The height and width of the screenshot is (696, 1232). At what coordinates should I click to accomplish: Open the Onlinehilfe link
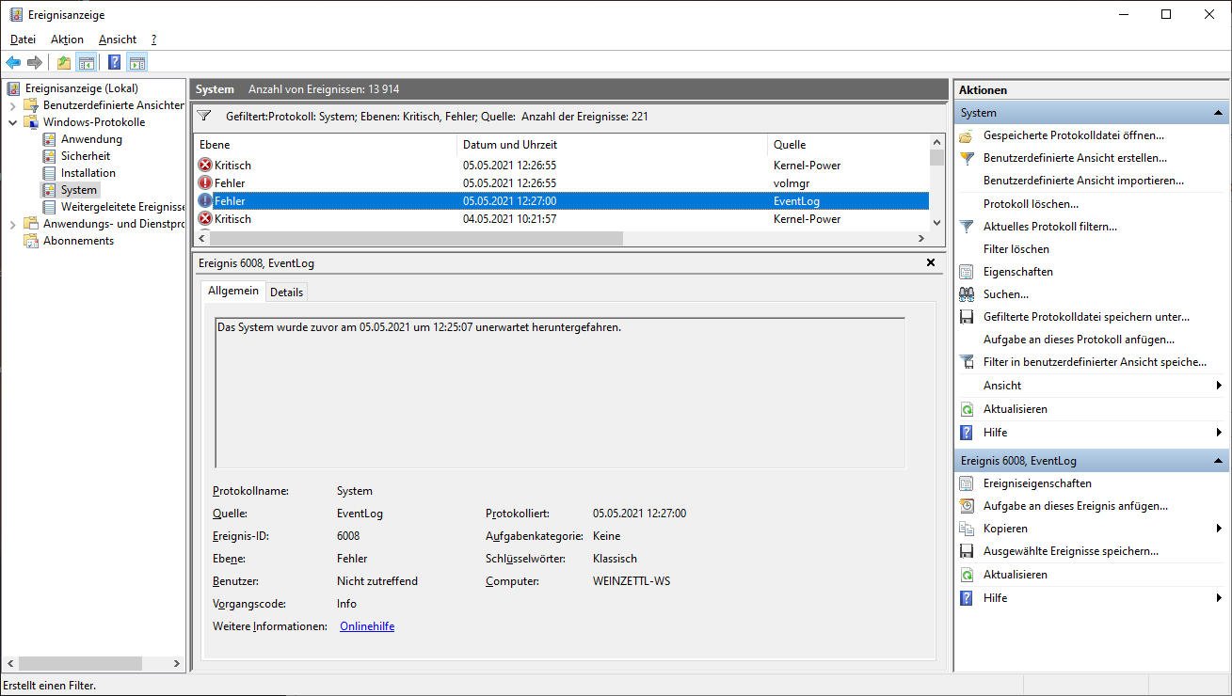tap(366, 626)
